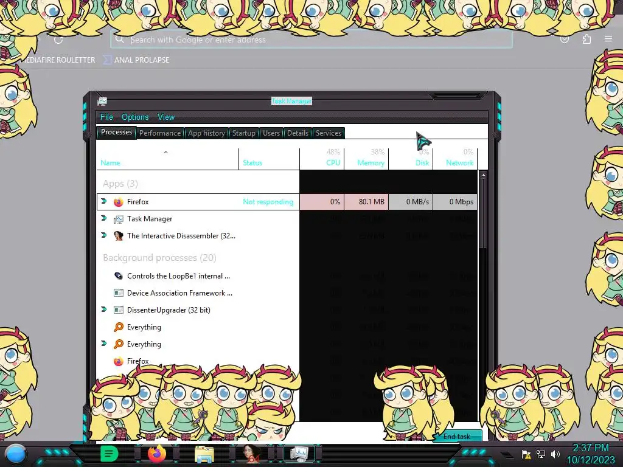Open the IDA 64 taskbar icon
Viewport: 623px width, 467px height.
pyautogui.click(x=252, y=454)
